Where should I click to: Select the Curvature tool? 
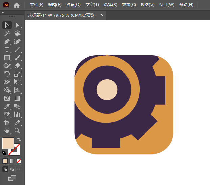click(17, 41)
